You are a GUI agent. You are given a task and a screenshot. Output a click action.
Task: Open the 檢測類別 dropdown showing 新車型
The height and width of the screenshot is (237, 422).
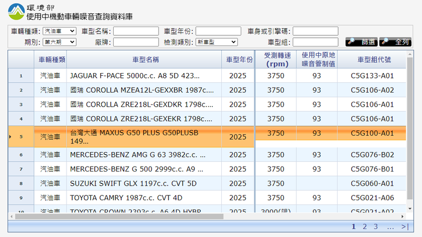click(216, 42)
